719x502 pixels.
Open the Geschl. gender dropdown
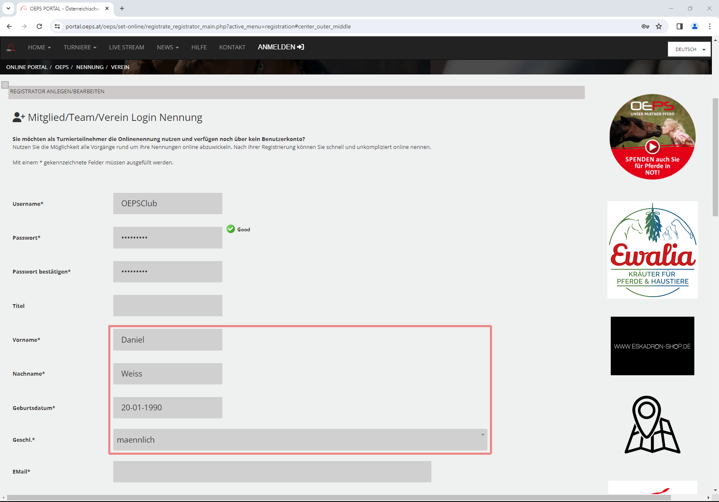pyautogui.click(x=300, y=440)
